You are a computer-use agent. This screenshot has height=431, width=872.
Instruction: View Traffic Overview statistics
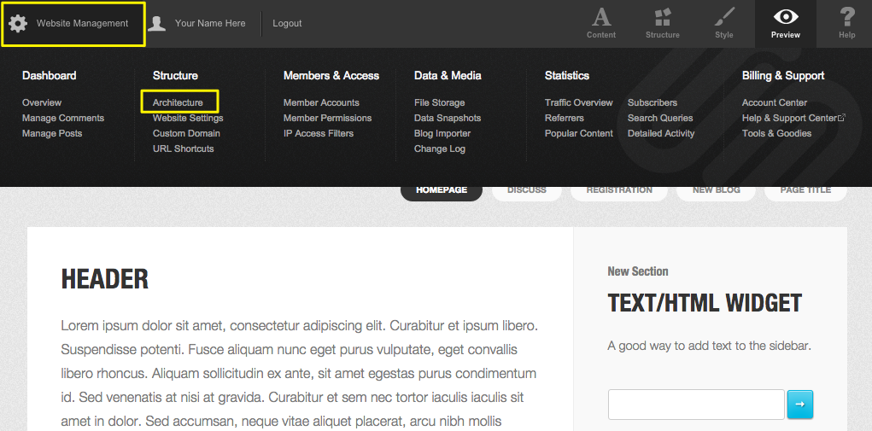tap(578, 102)
